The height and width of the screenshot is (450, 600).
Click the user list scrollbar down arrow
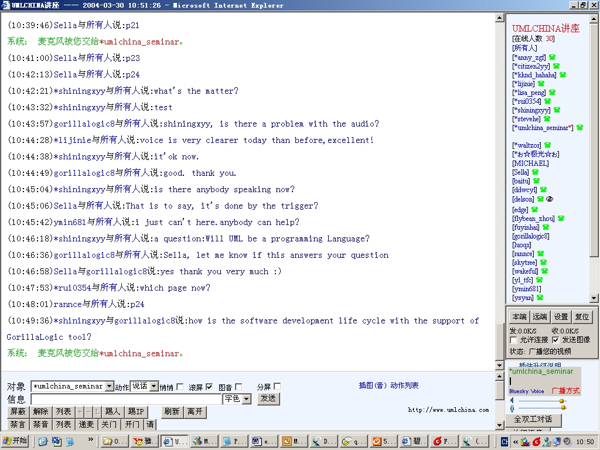click(x=594, y=298)
